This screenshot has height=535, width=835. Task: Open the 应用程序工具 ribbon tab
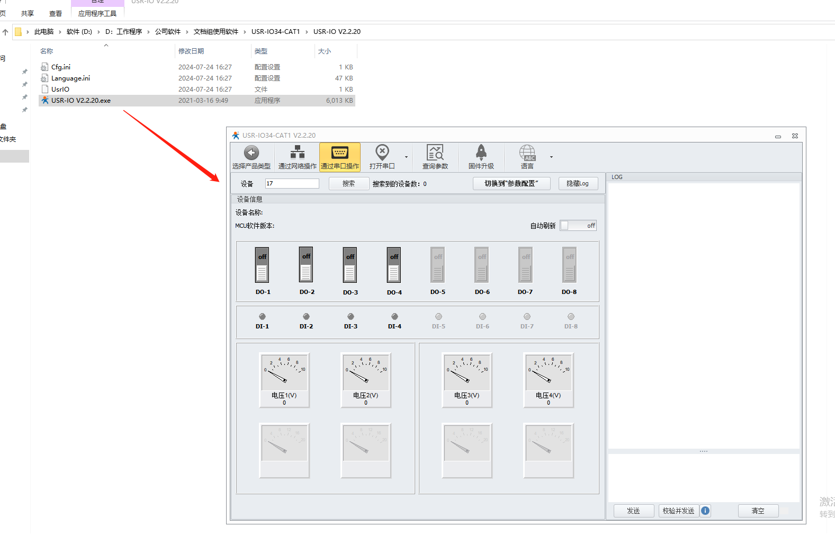pyautogui.click(x=97, y=14)
